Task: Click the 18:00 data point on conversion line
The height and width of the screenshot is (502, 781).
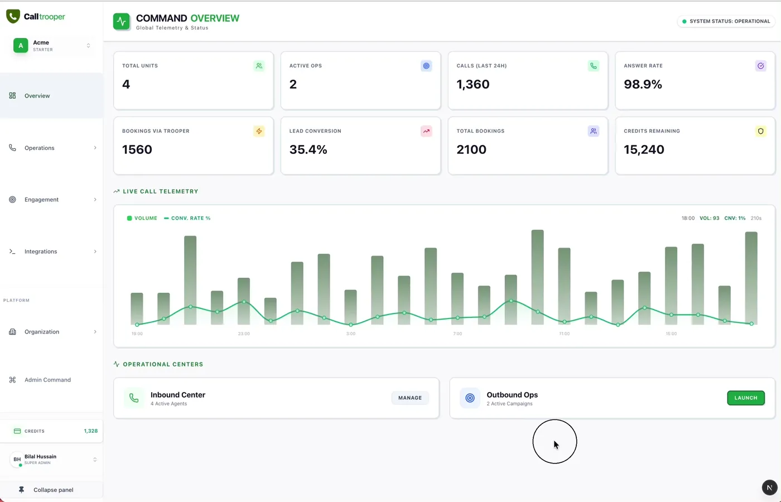Action: click(751, 324)
